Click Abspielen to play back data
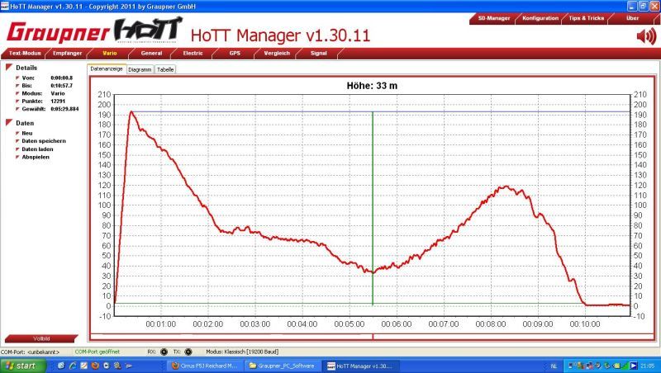Screen dimensions: 661x373 pos(36,157)
